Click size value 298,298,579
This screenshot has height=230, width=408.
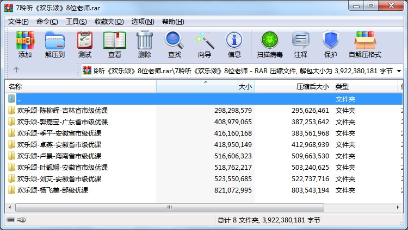(x=233, y=110)
